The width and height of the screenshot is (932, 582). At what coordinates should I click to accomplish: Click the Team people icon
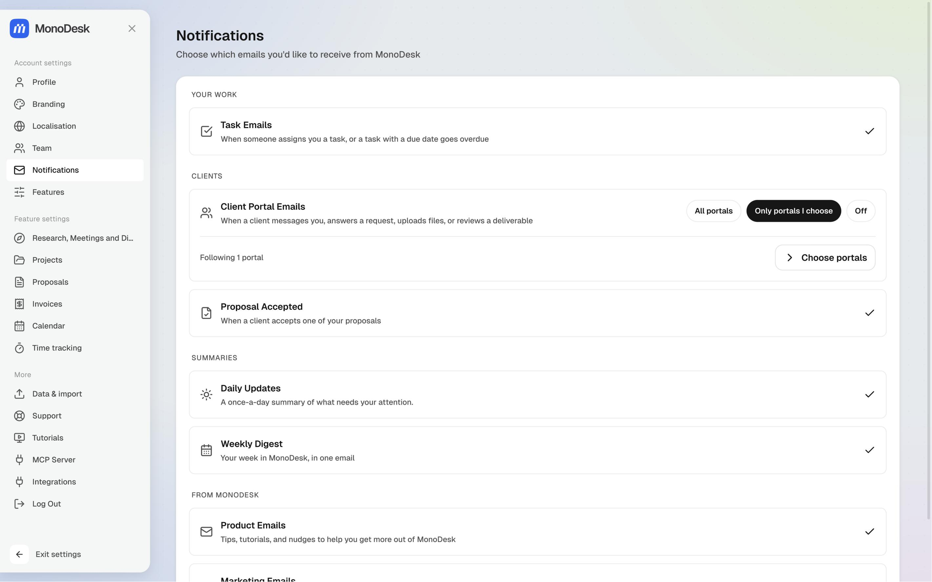click(19, 148)
